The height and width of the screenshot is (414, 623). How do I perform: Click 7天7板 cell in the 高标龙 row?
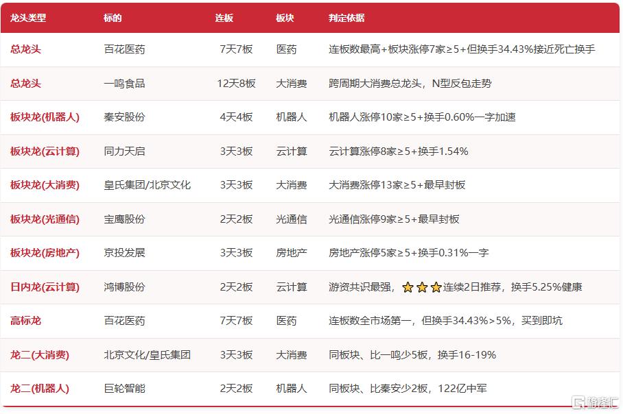pyautogui.click(x=237, y=321)
